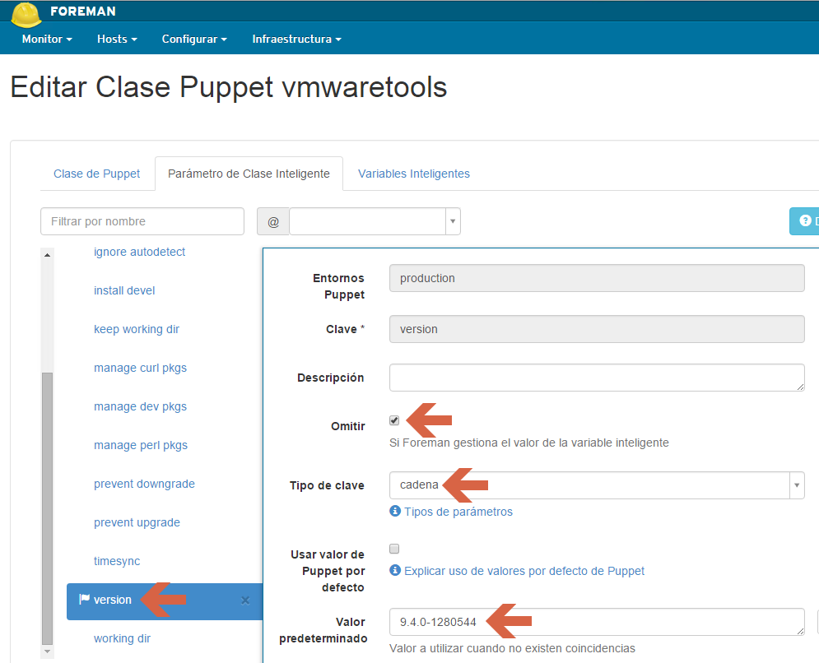The height and width of the screenshot is (663, 819).
Task: Click the Descripción text area
Action: tap(597, 378)
